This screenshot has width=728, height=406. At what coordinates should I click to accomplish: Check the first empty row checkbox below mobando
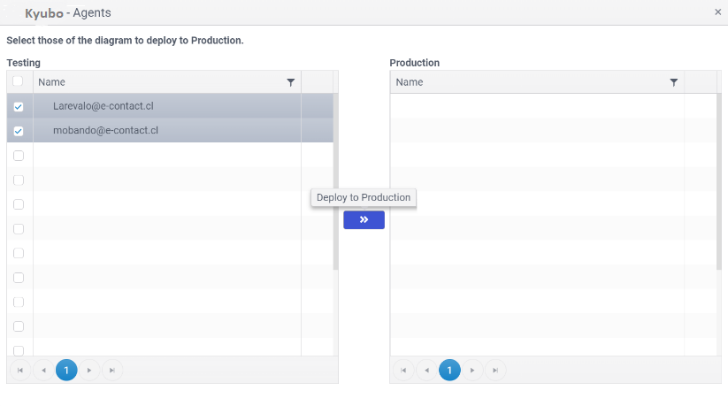click(x=19, y=156)
